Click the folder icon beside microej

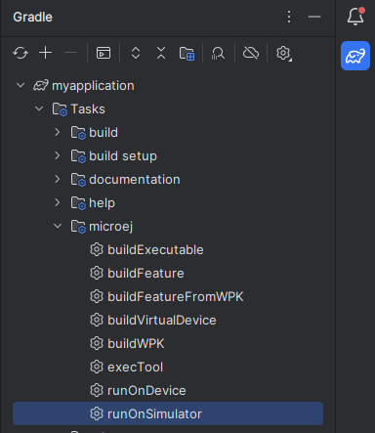click(x=78, y=227)
